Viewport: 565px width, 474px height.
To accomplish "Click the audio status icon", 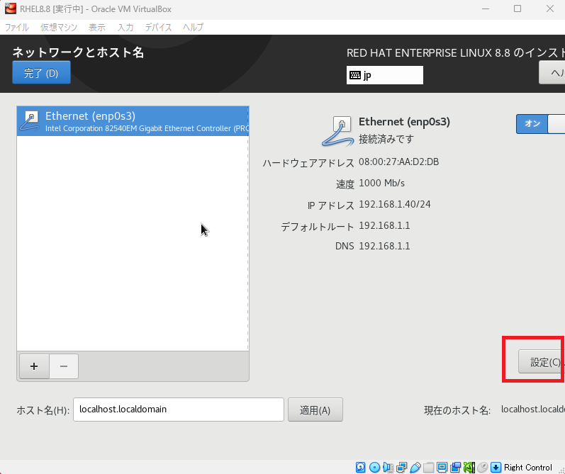I will (388, 467).
